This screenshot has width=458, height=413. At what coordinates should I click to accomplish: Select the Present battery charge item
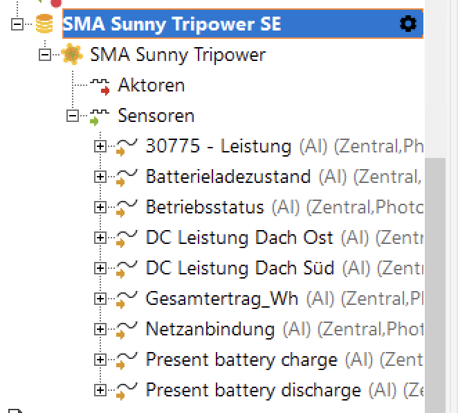click(x=241, y=360)
